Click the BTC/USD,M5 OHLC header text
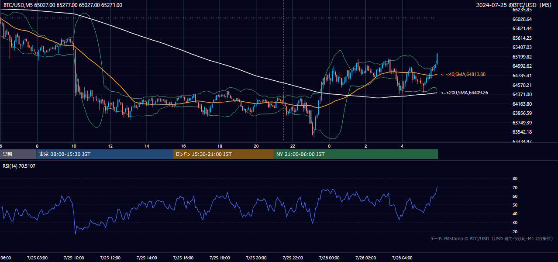Image resolution: width=558 pixels, height=262 pixels. click(x=63, y=5)
